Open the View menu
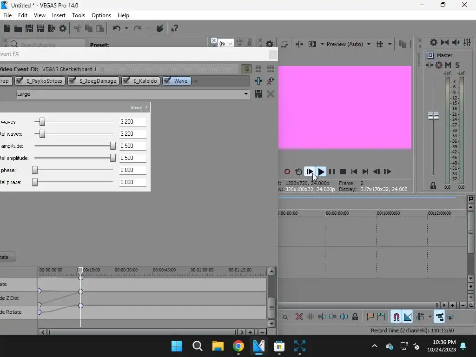Screen dimensions: 476x357 [40, 15]
